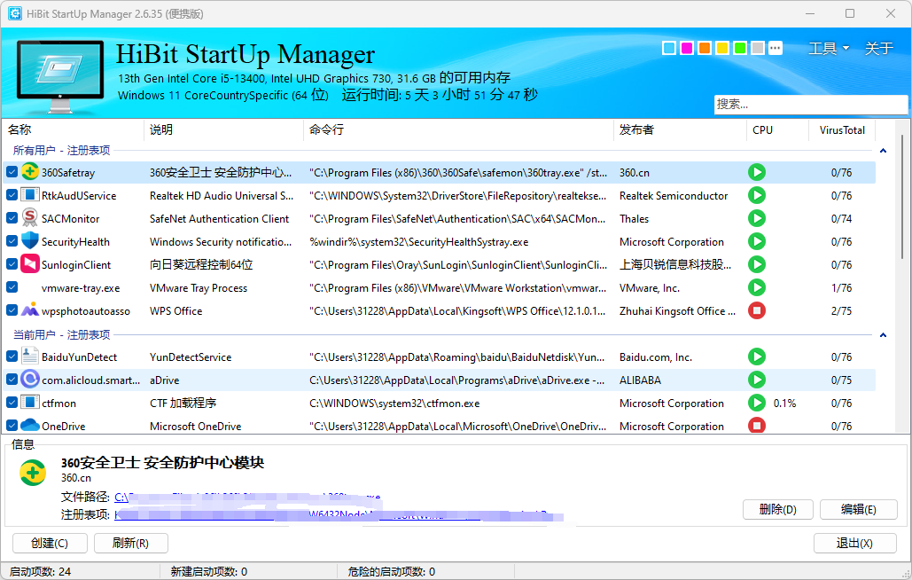Click the ctfmon row icon

(29, 402)
